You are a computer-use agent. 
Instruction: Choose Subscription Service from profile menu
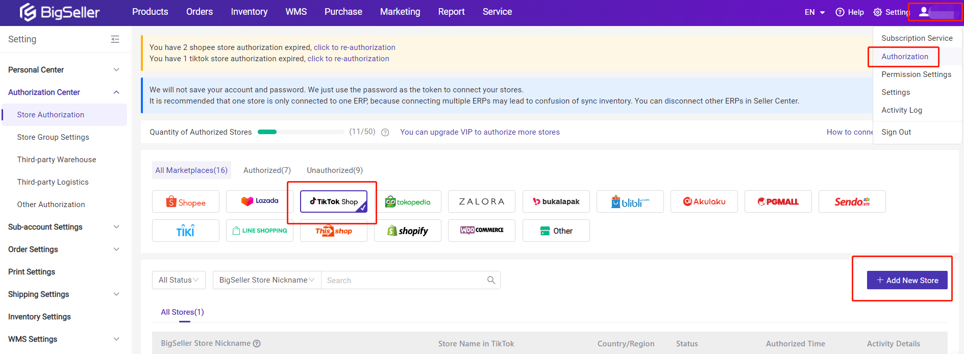point(917,38)
